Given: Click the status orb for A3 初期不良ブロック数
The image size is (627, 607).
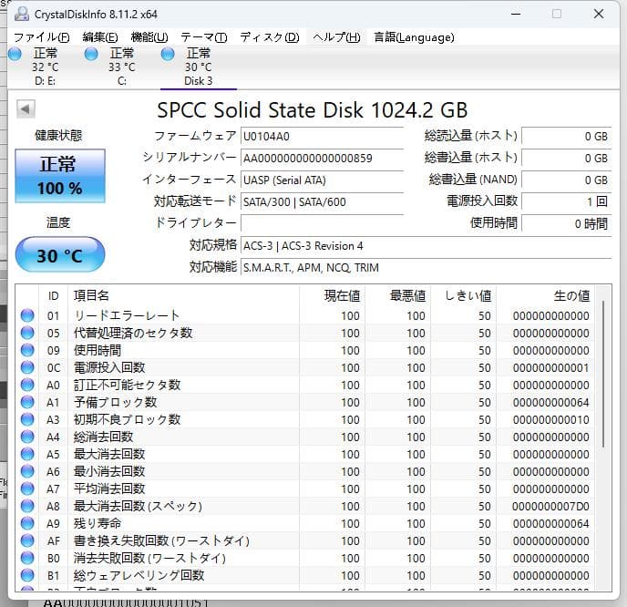Looking at the screenshot, I should coord(27,419).
